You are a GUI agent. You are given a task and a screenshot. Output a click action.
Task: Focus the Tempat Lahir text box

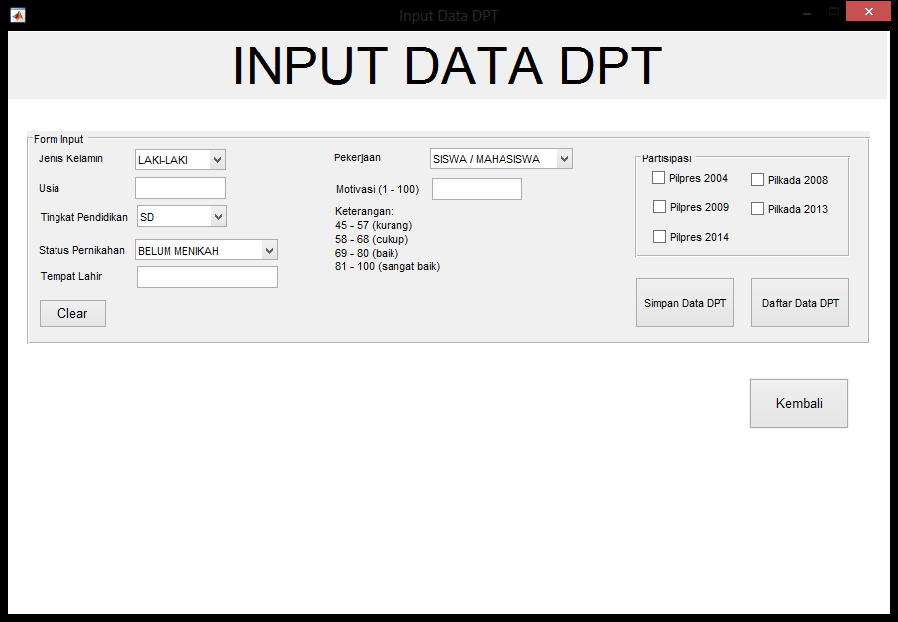pyautogui.click(x=206, y=277)
